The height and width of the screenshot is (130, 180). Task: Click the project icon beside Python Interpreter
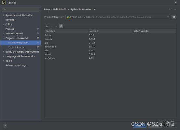point(38,42)
